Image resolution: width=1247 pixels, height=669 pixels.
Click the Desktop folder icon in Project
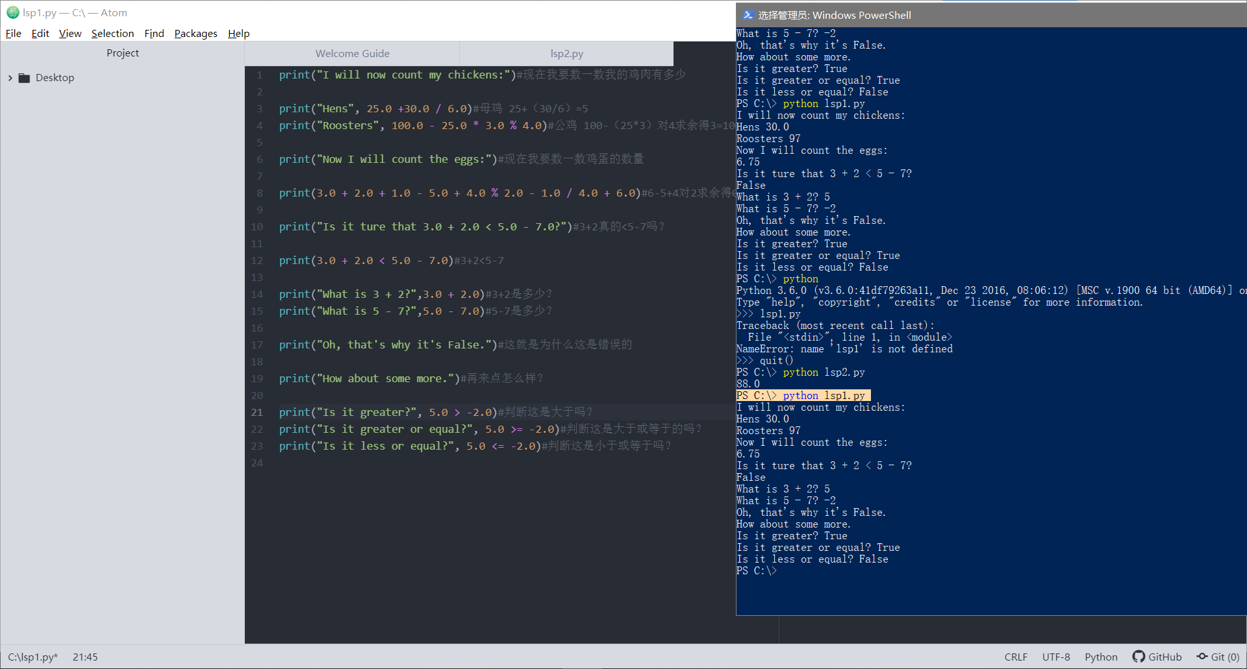pos(24,78)
